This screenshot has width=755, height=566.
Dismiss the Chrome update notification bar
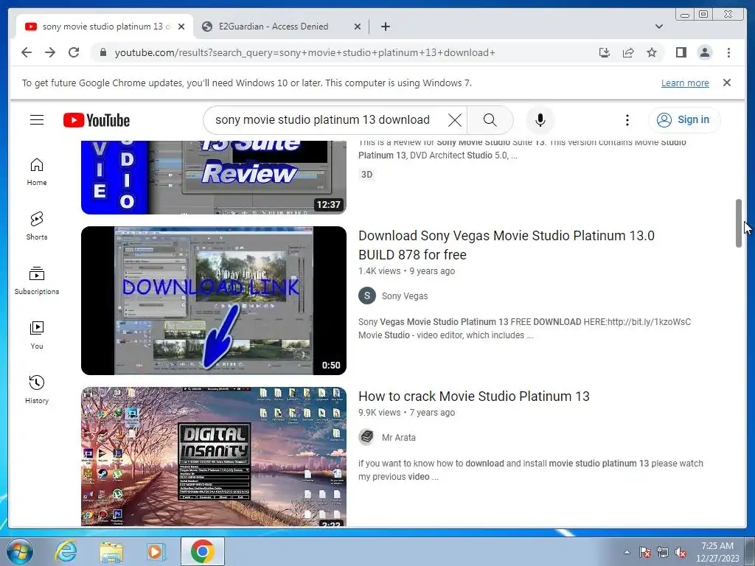click(x=726, y=83)
